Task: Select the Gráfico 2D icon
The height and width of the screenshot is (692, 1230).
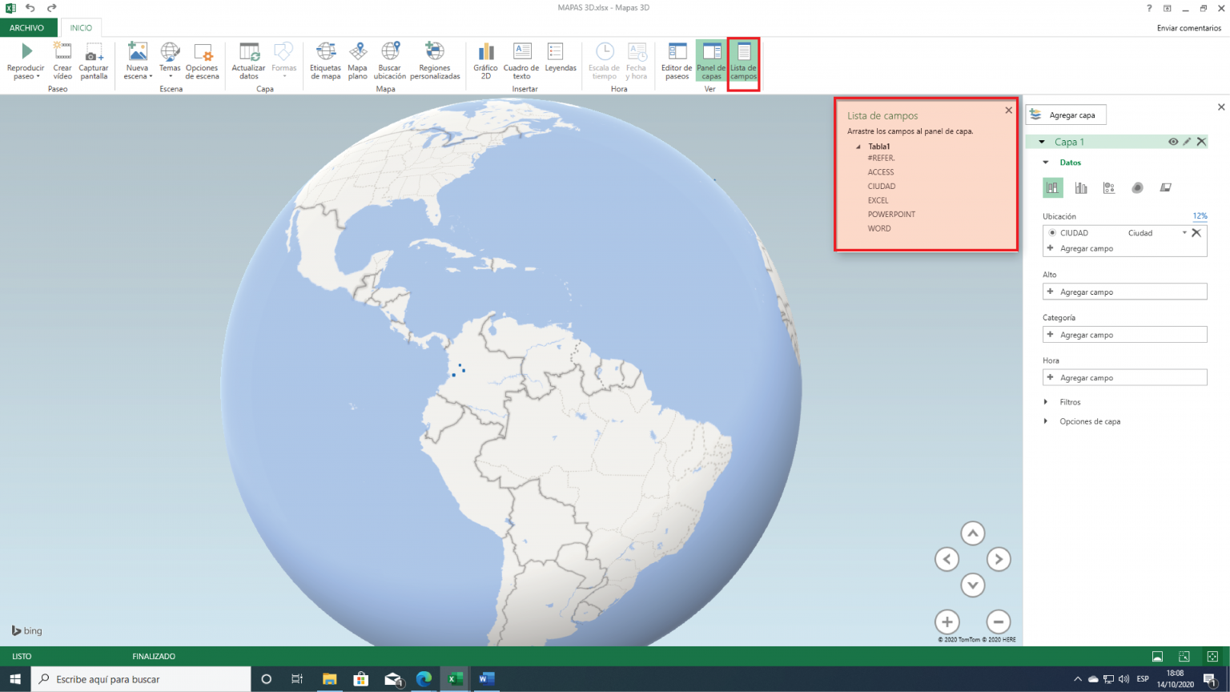Action: [x=485, y=60]
